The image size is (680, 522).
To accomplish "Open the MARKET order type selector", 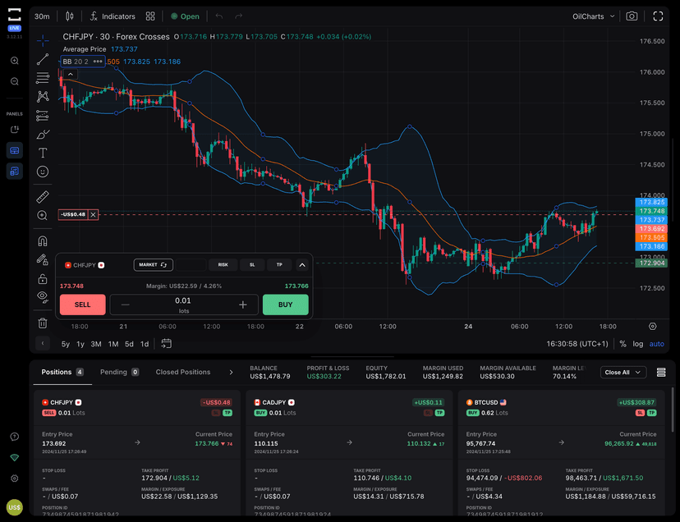I will (x=153, y=264).
